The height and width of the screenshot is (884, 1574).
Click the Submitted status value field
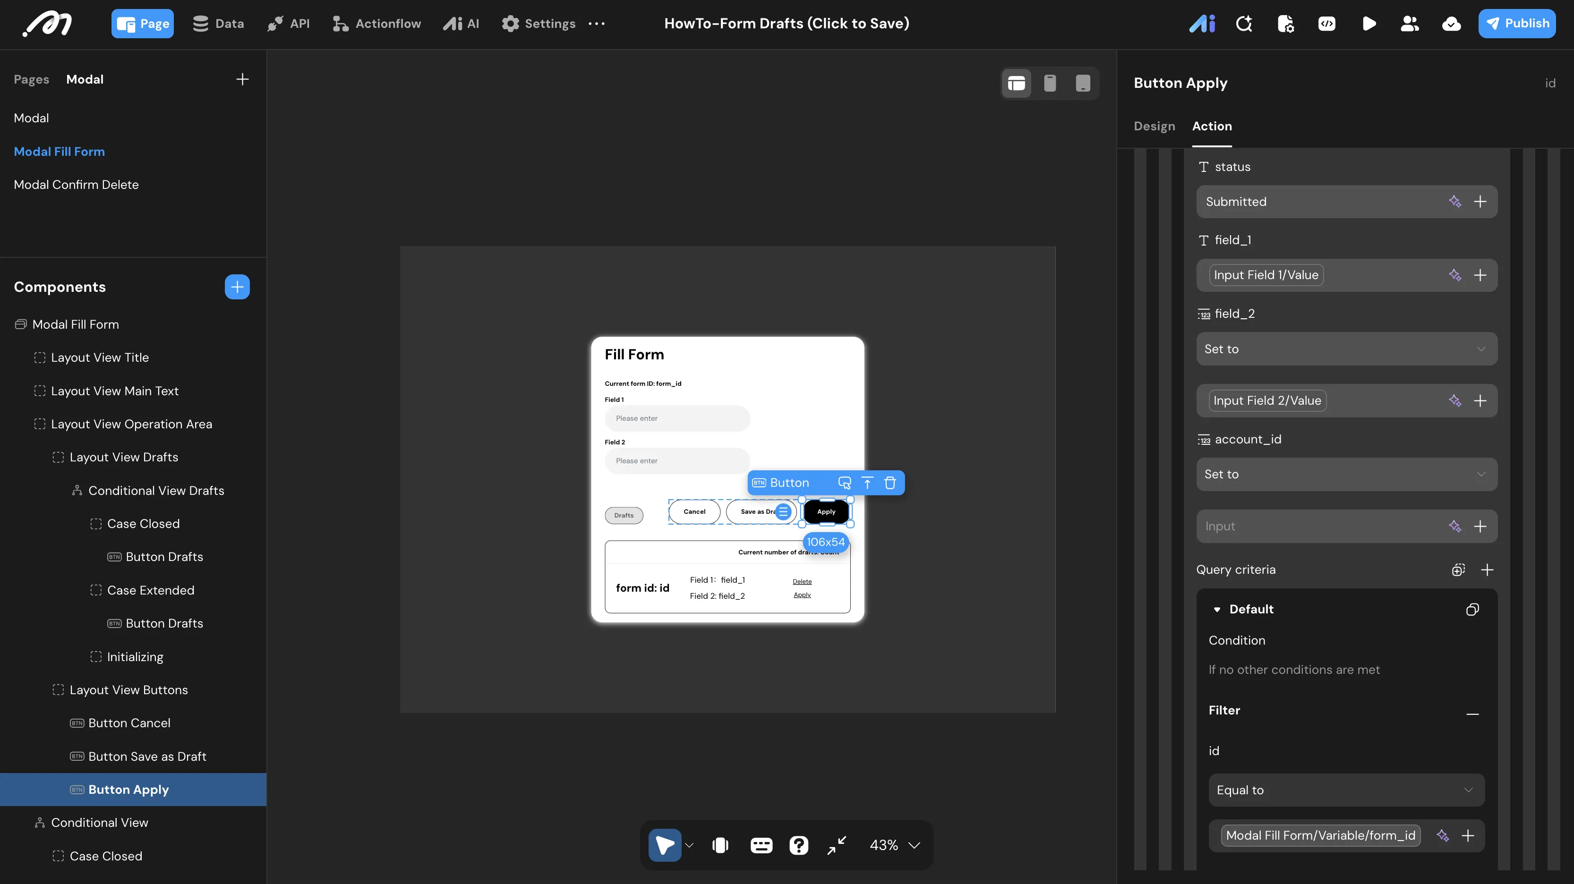pyautogui.click(x=1346, y=202)
